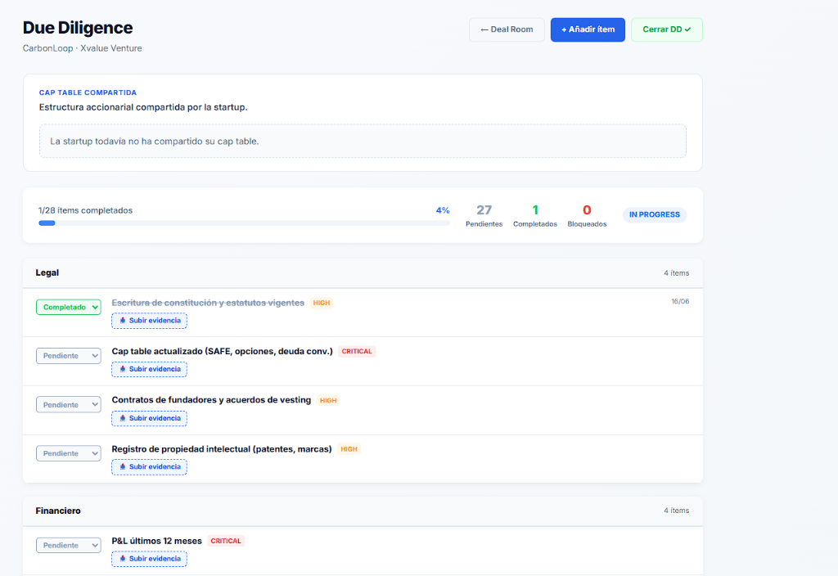Click the 27 Pendientes counter
The width and height of the screenshot is (838, 576).
pyautogui.click(x=484, y=216)
